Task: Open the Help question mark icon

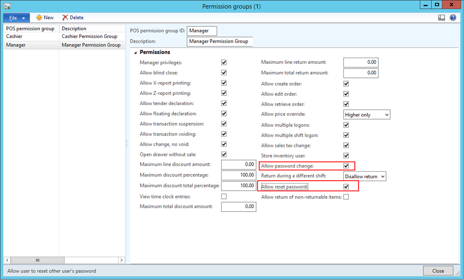Action: click(x=453, y=18)
